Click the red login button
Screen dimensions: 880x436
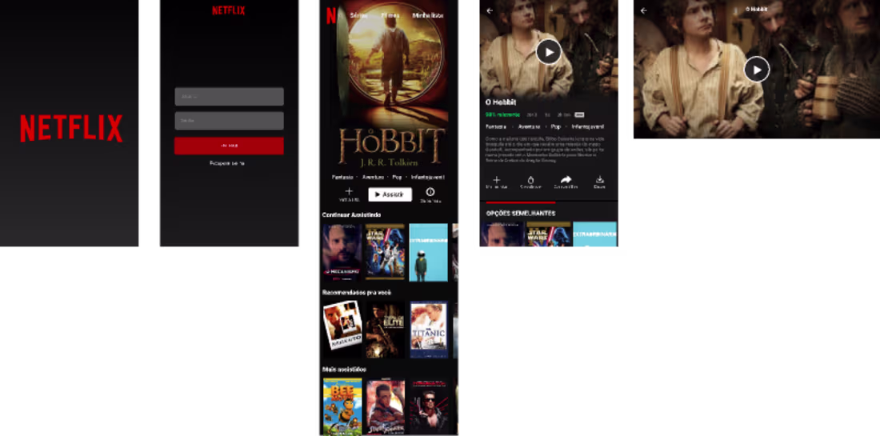click(x=229, y=146)
